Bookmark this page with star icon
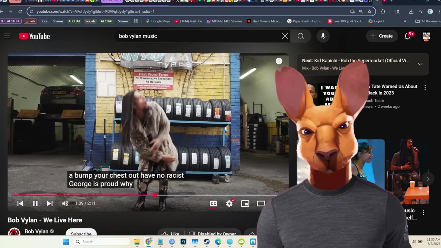This screenshot has height=248, width=441. (370, 11)
